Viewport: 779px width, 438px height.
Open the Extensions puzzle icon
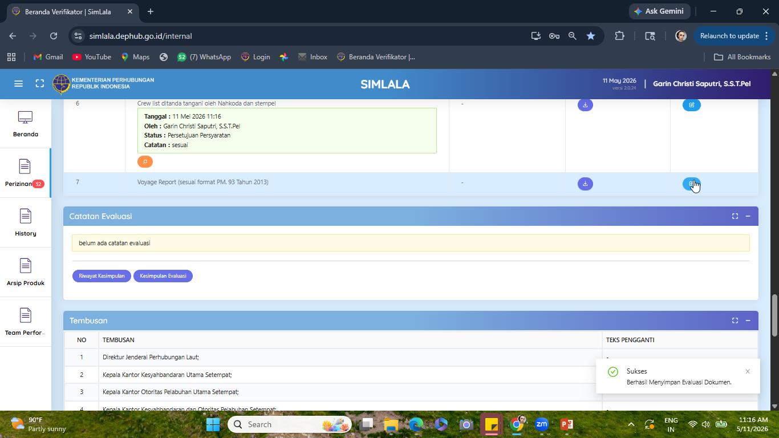(619, 36)
